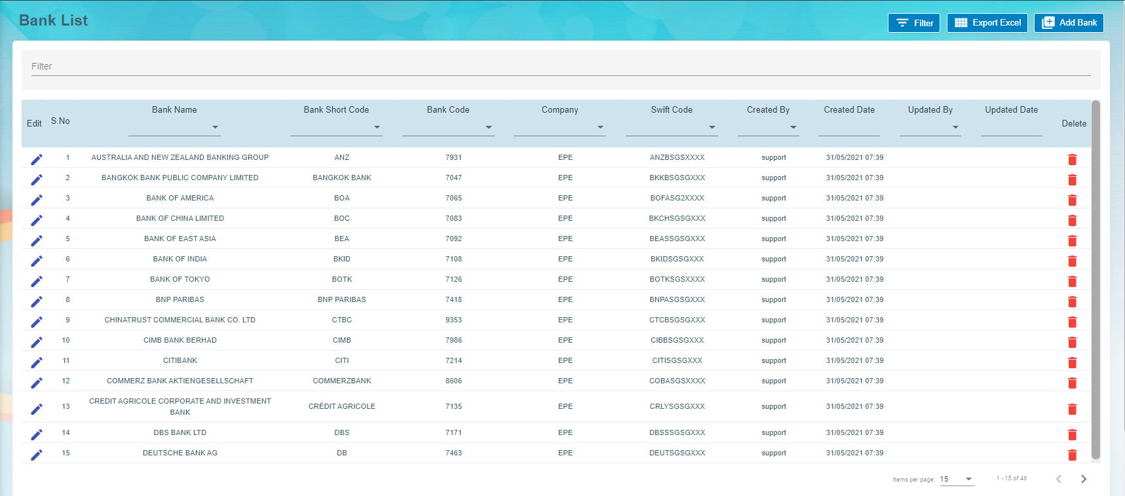The width and height of the screenshot is (1125, 496).
Task: Delete the Bank of India entry
Action: coord(1072,261)
